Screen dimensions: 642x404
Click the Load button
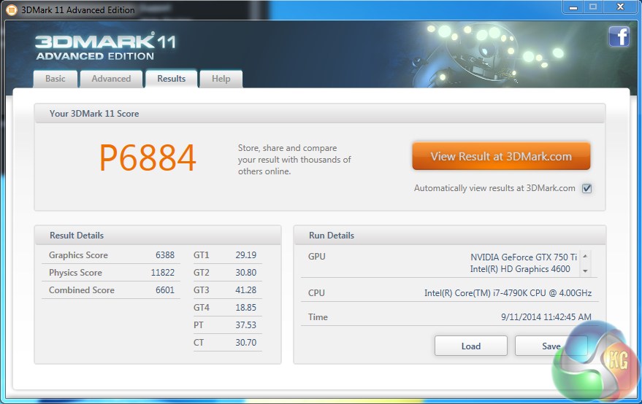point(471,346)
